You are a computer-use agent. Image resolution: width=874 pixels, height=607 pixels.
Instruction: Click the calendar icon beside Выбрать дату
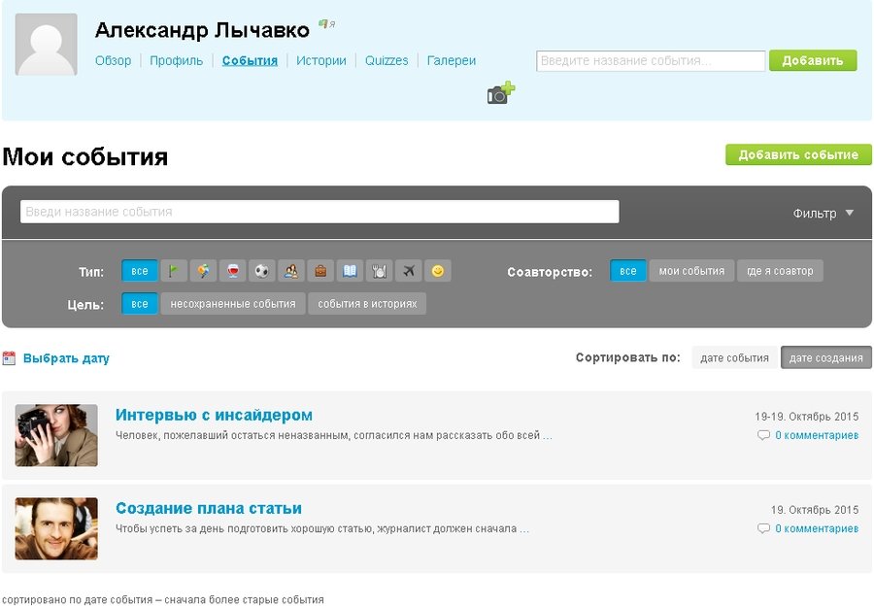pyautogui.click(x=9, y=357)
